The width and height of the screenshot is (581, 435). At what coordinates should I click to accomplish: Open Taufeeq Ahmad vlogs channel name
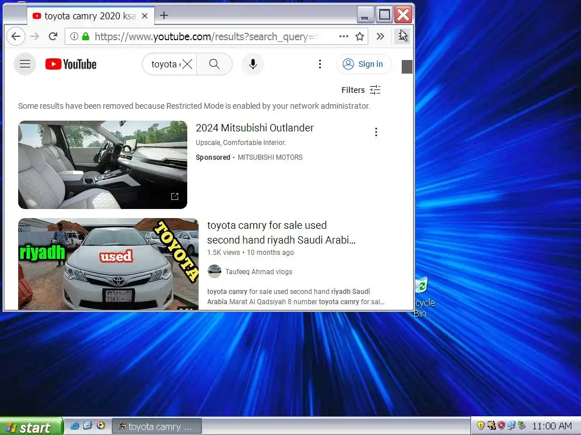pos(259,271)
